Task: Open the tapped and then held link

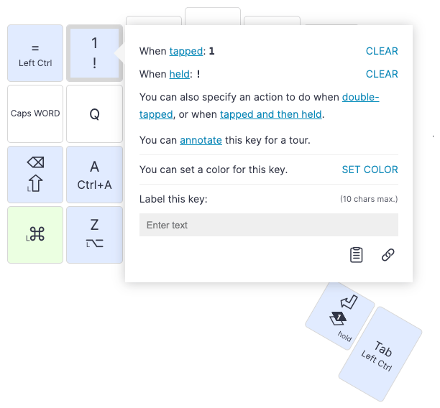Action: (270, 114)
